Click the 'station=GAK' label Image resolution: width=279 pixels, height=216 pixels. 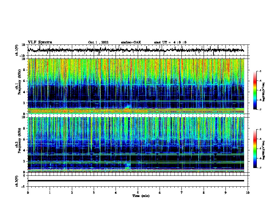[x=131, y=42]
